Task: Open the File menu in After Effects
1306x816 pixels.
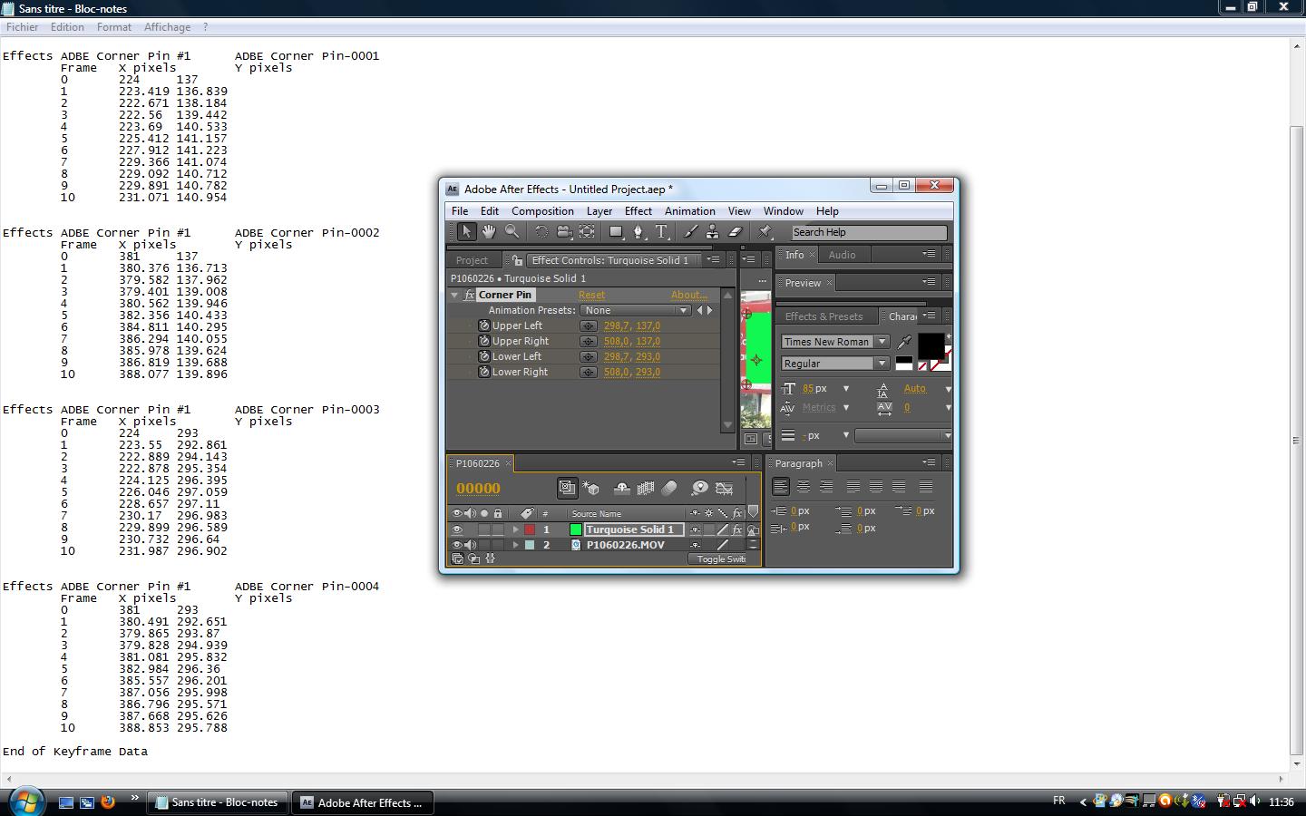Action: point(460,211)
